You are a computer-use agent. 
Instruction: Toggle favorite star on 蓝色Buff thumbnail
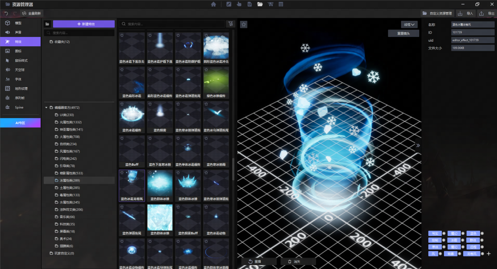pos(122,138)
